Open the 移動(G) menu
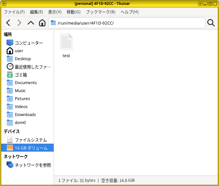The image size is (219, 186). tap(73, 12)
